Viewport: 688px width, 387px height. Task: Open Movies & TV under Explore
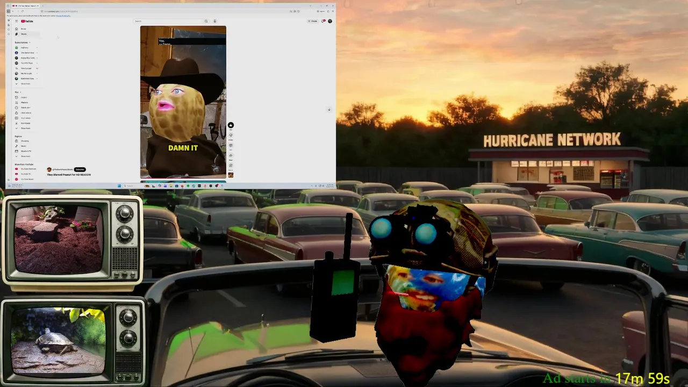click(x=26, y=151)
